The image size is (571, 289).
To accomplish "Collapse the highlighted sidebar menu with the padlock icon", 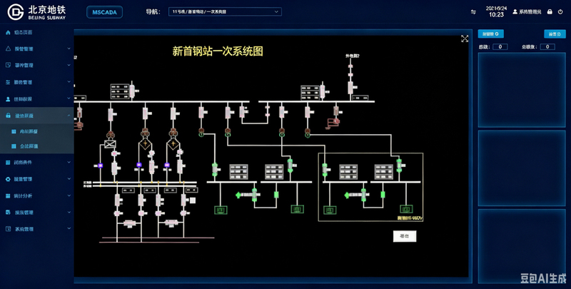I will coord(69,116).
